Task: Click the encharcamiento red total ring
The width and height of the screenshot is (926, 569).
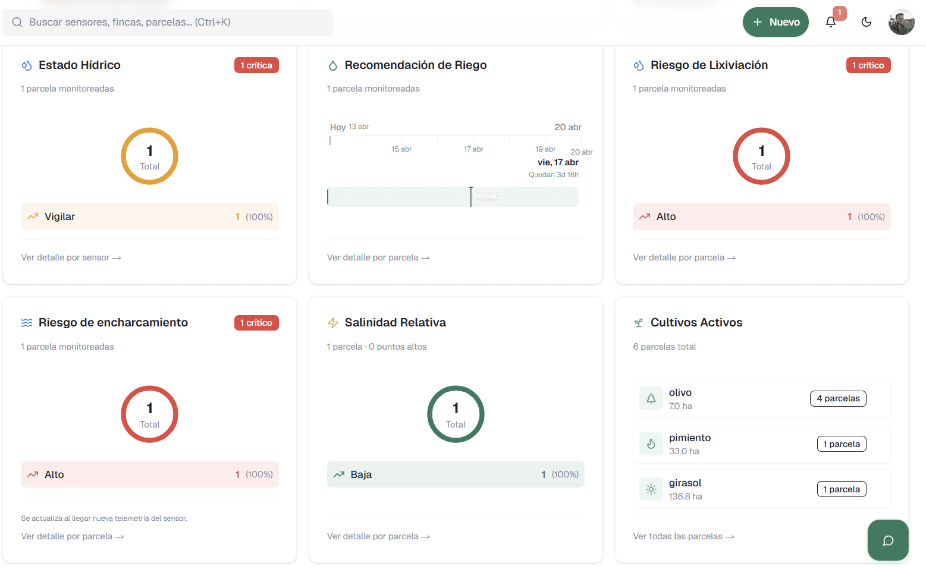Action: click(150, 414)
